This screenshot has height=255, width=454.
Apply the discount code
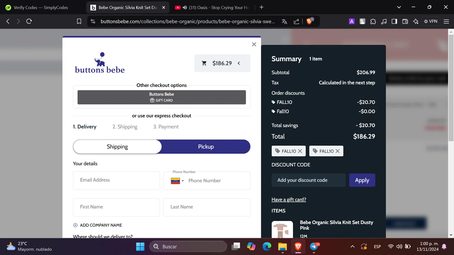362,180
